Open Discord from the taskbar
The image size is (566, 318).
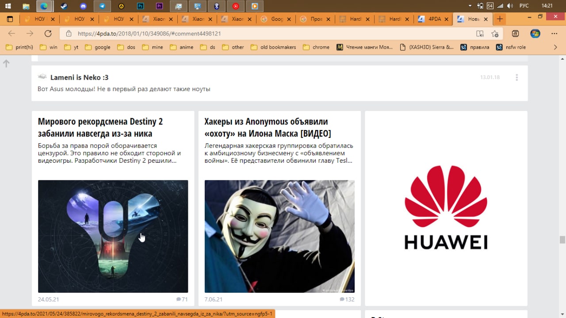(83, 6)
